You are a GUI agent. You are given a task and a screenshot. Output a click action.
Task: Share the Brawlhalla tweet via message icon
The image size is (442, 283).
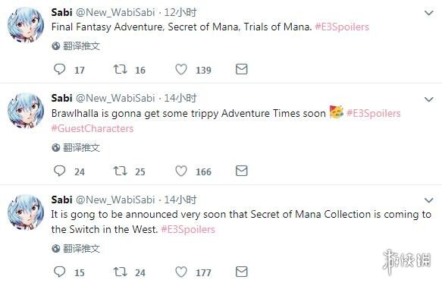click(x=242, y=171)
